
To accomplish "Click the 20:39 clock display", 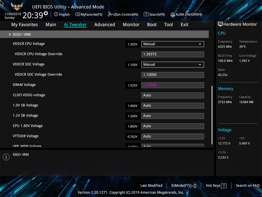I will (33, 15).
